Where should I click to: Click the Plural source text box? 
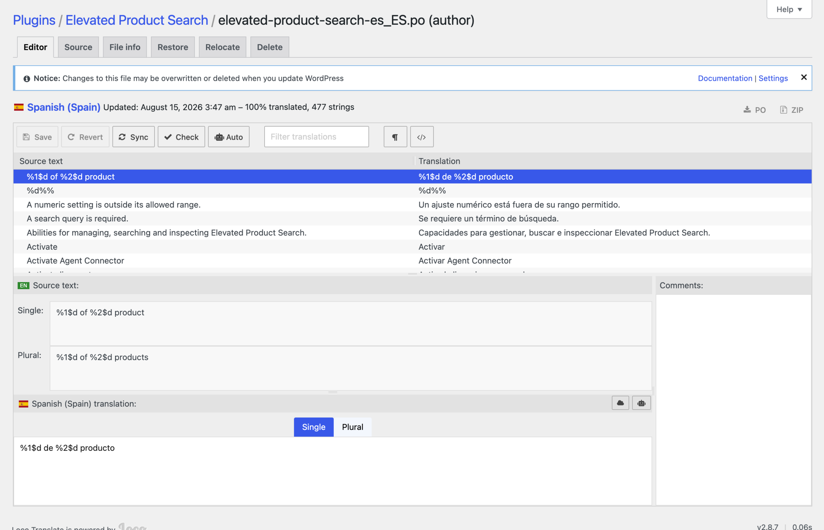pos(351,368)
